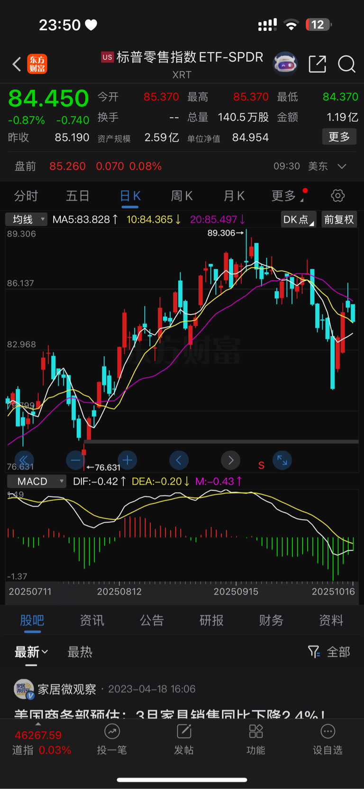The image size is (364, 789).
Task: Zoom out chart with minus icon
Action: click(76, 460)
